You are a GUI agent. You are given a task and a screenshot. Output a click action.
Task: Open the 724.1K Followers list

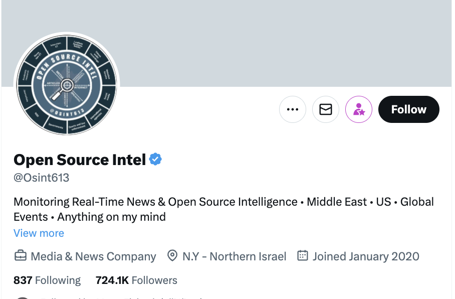[136, 280]
